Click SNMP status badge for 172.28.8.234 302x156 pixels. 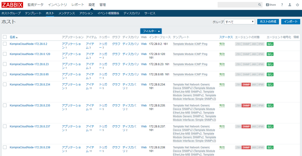pyautogui.click(x=246, y=84)
